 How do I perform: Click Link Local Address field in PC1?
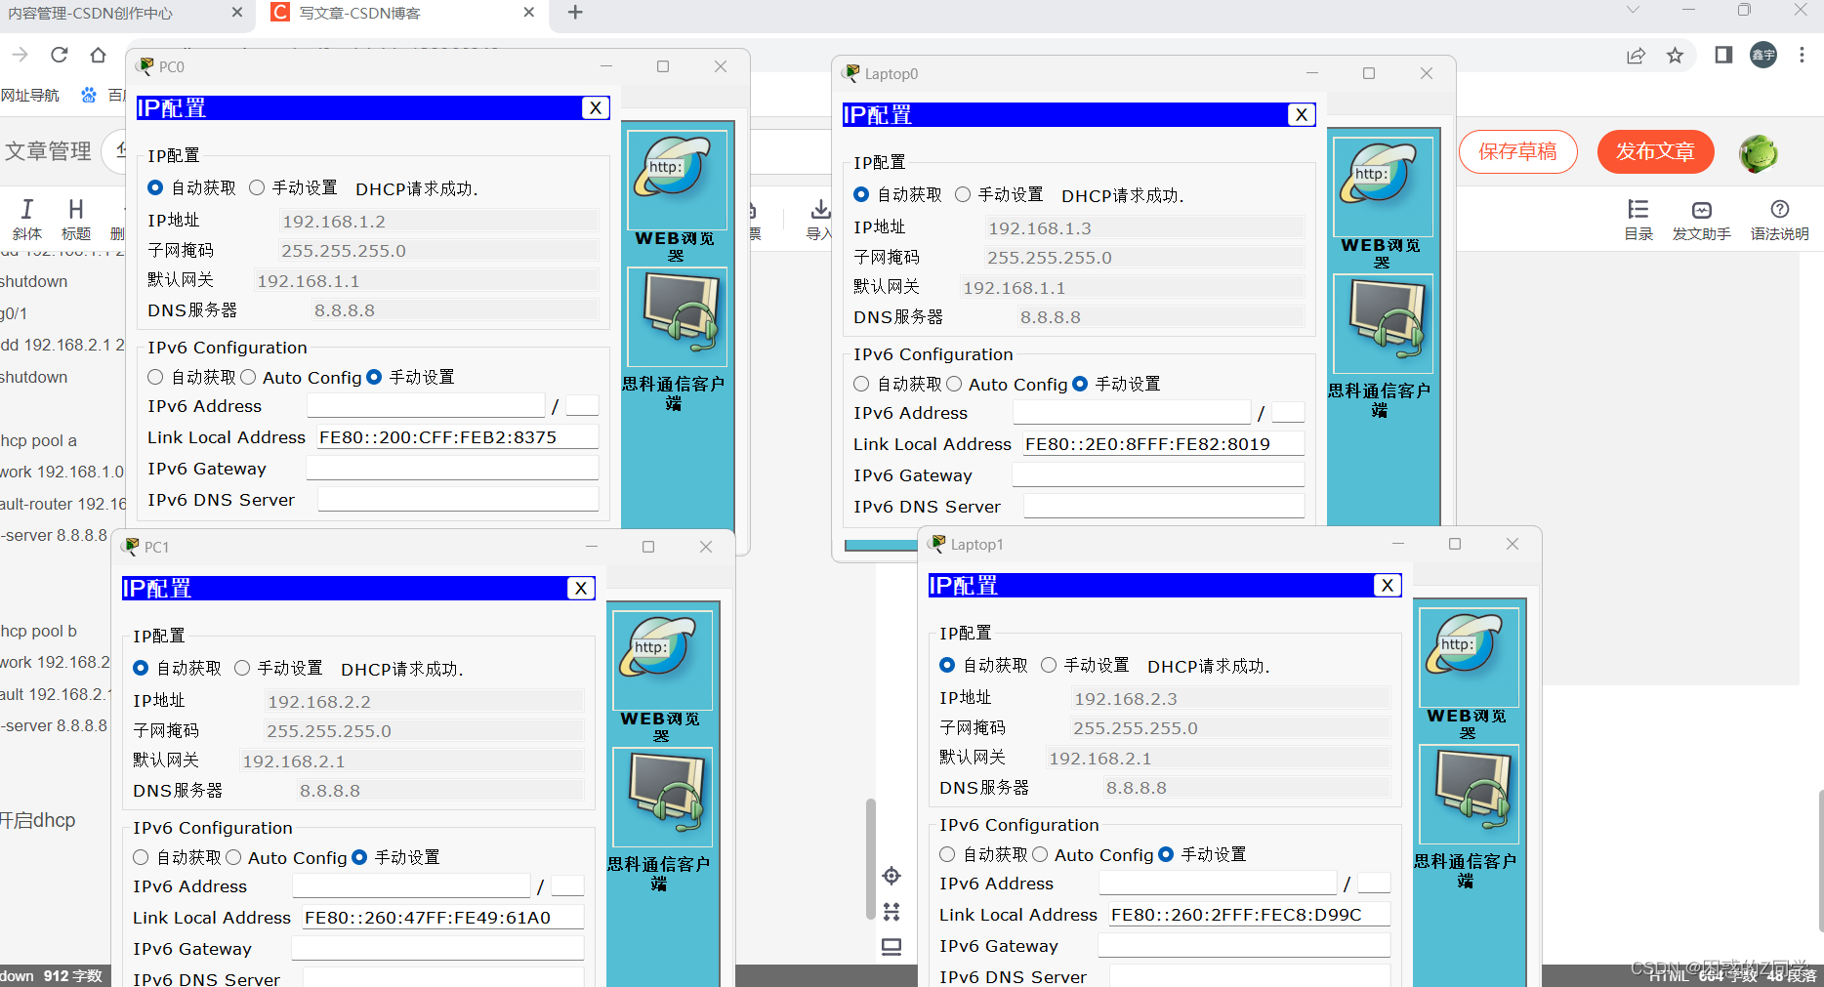pos(442,918)
